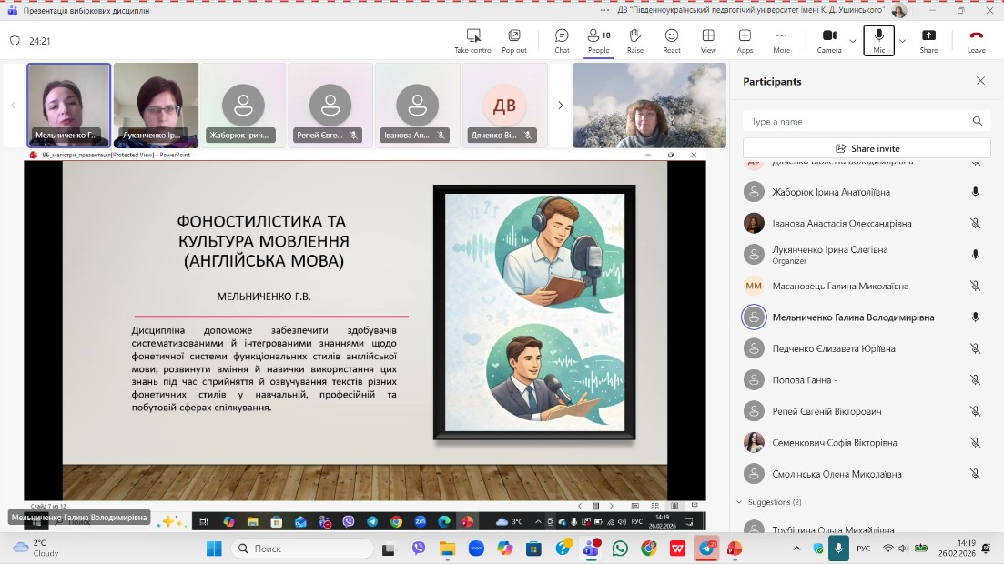Change the meeting View layout

point(708,40)
